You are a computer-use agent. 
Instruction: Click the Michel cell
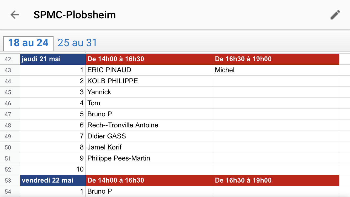pyautogui.click(x=276, y=70)
